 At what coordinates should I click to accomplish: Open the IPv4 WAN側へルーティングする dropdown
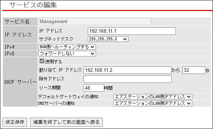click(67, 47)
